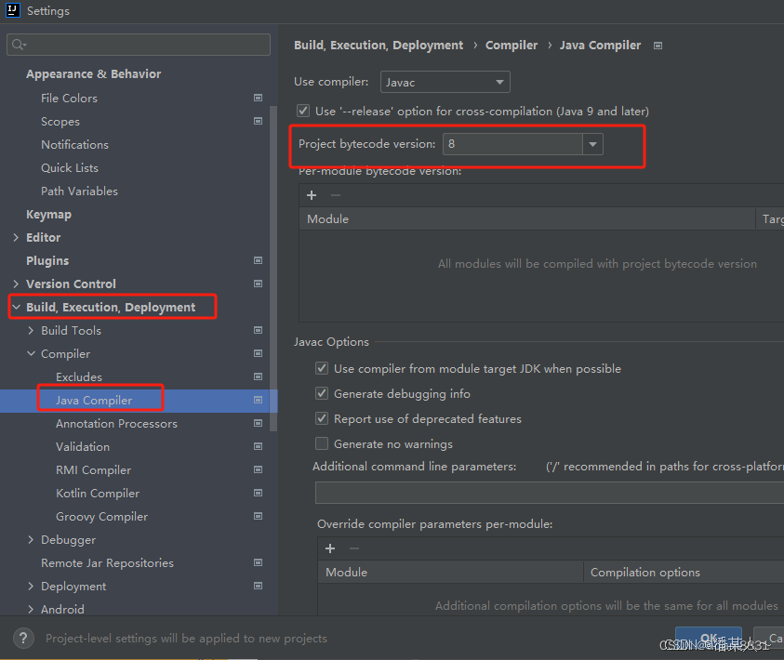Click Build, Execution, Deployment breadcrumb
Image resolution: width=784 pixels, height=660 pixels.
379,46
